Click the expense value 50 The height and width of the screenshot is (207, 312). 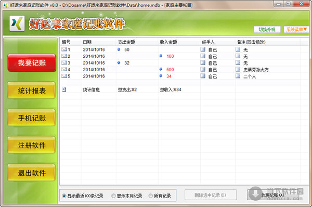(x=127, y=49)
